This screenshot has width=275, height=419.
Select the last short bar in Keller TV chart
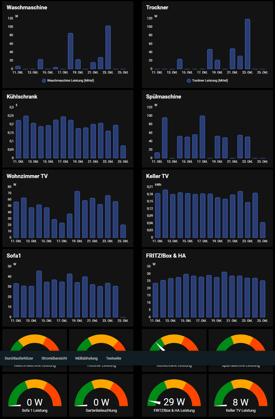click(263, 230)
